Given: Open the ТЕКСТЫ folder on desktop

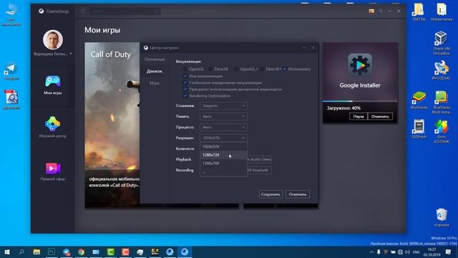Looking at the screenshot, I should 419,12.
